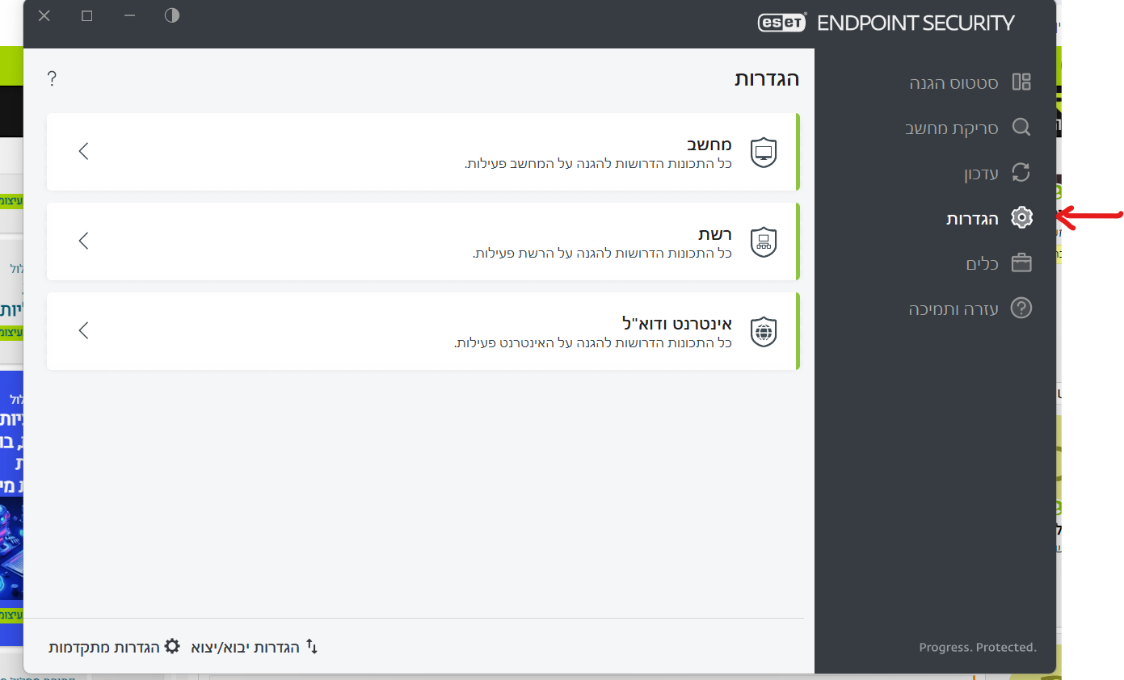Expand the Computer (מחשב) section chevron

click(83, 151)
